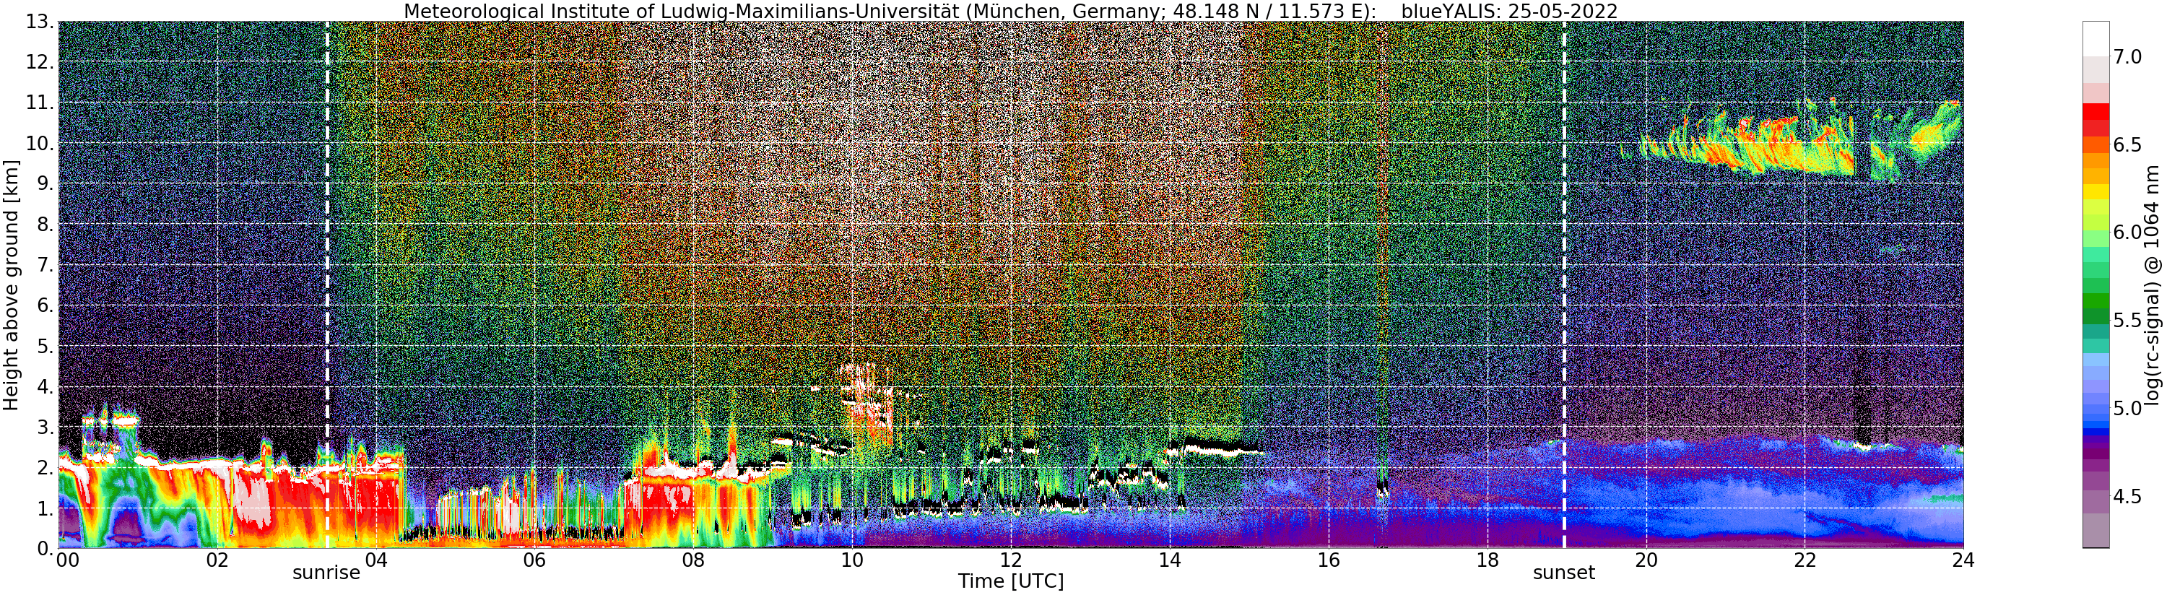Click the '2.' height tick label
This screenshot has height=595, width=2167.
45,467
